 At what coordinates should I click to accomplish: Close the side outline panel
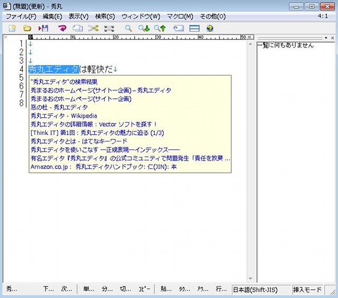[x=333, y=38]
